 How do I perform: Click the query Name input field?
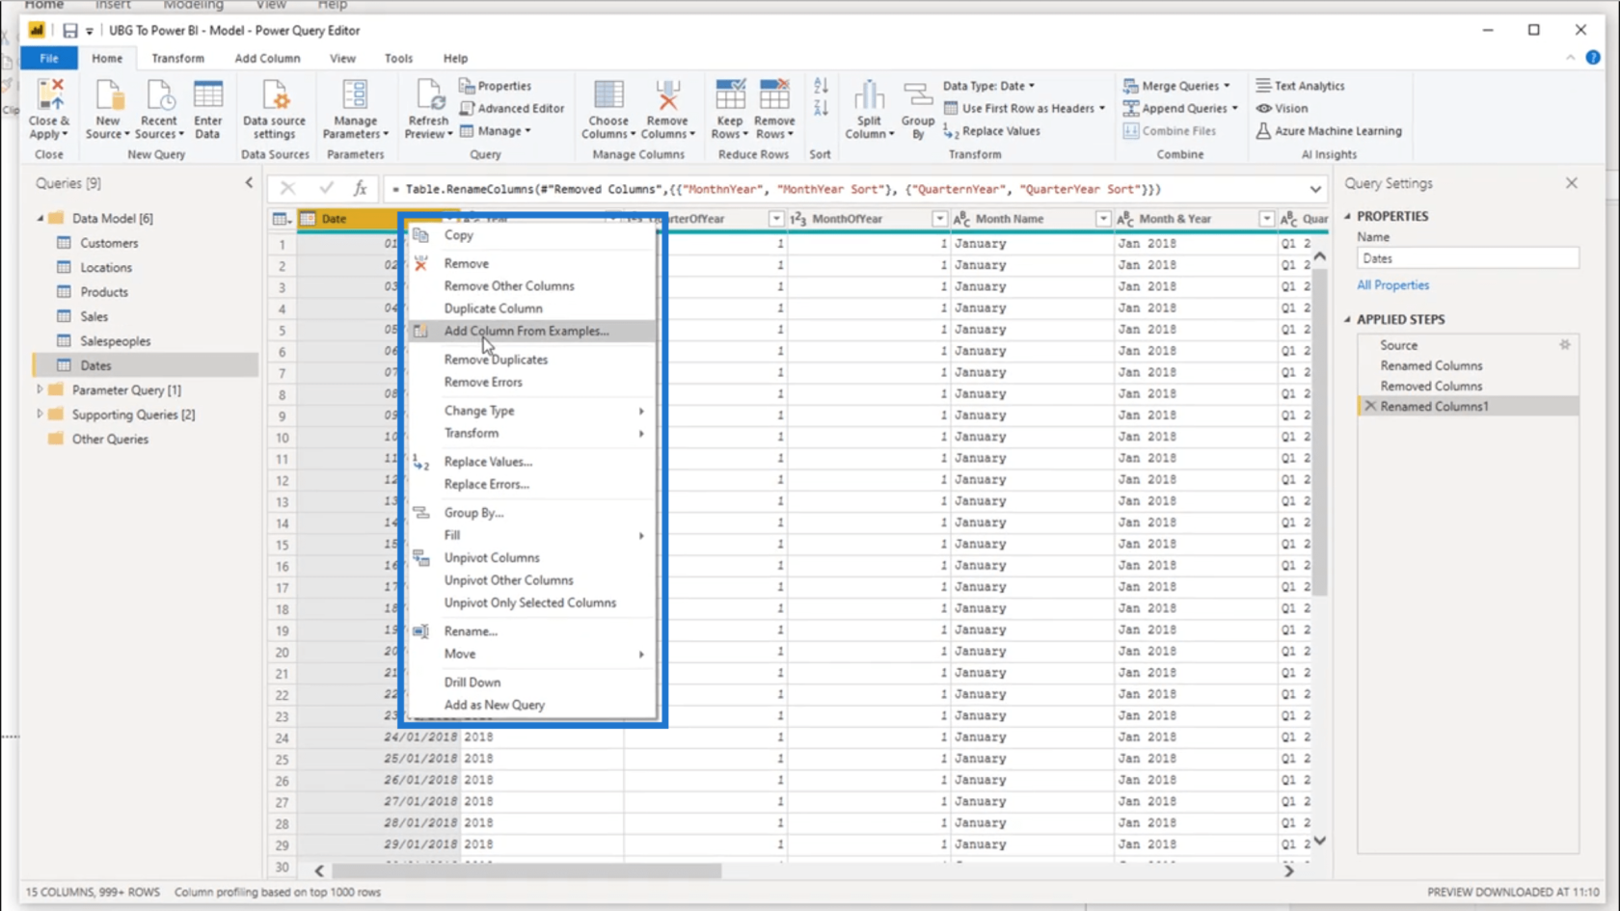[x=1468, y=258]
